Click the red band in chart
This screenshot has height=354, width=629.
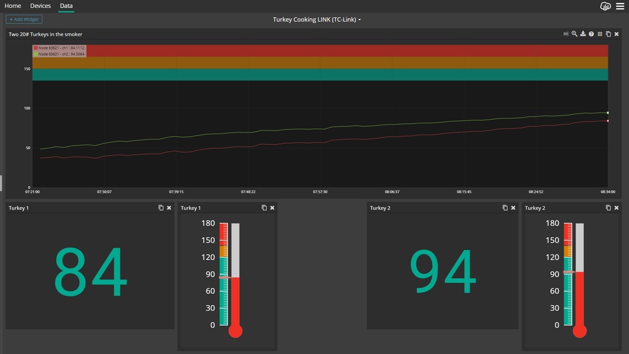[x=320, y=51]
